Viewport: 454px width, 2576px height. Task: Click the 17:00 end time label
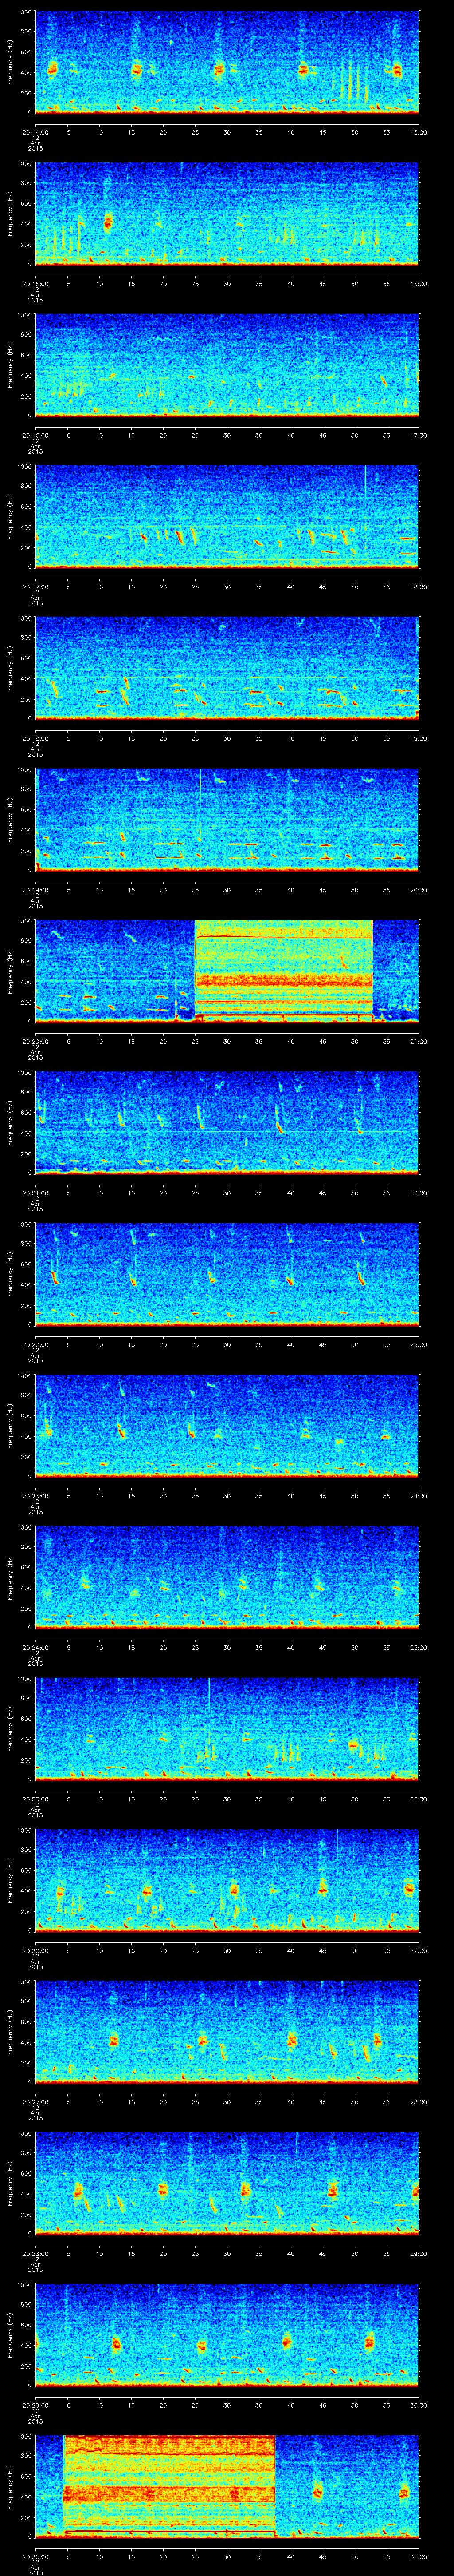tap(419, 434)
